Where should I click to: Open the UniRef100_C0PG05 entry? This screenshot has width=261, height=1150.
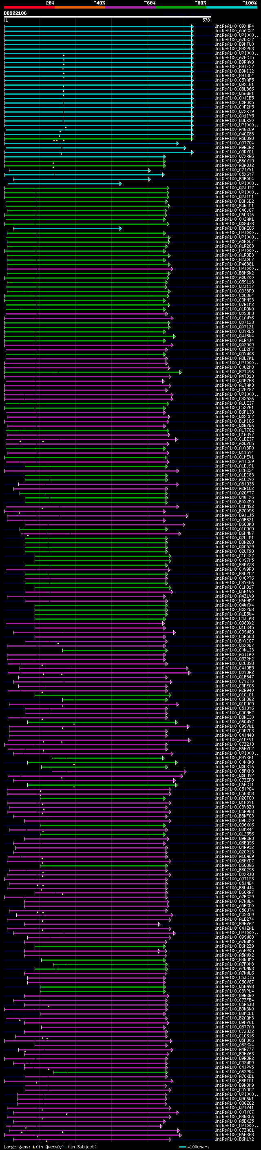(234, 103)
